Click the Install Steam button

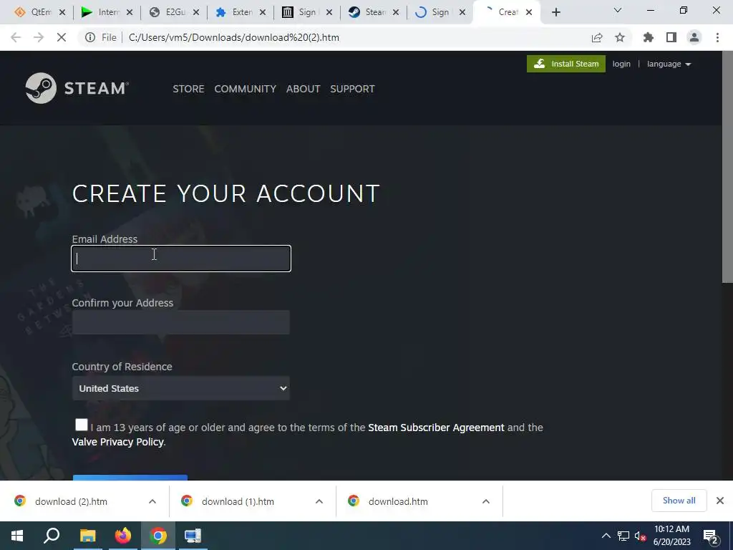pyautogui.click(x=565, y=64)
